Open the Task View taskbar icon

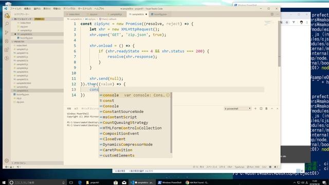coord(71,182)
